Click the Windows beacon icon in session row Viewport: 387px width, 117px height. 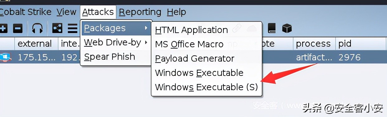(x=5, y=57)
